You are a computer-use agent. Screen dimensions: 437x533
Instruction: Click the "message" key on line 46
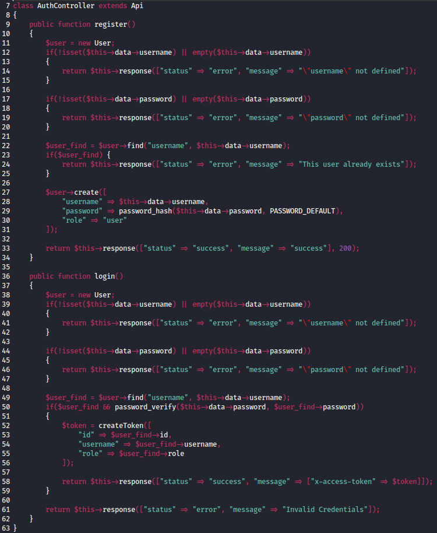263,370
